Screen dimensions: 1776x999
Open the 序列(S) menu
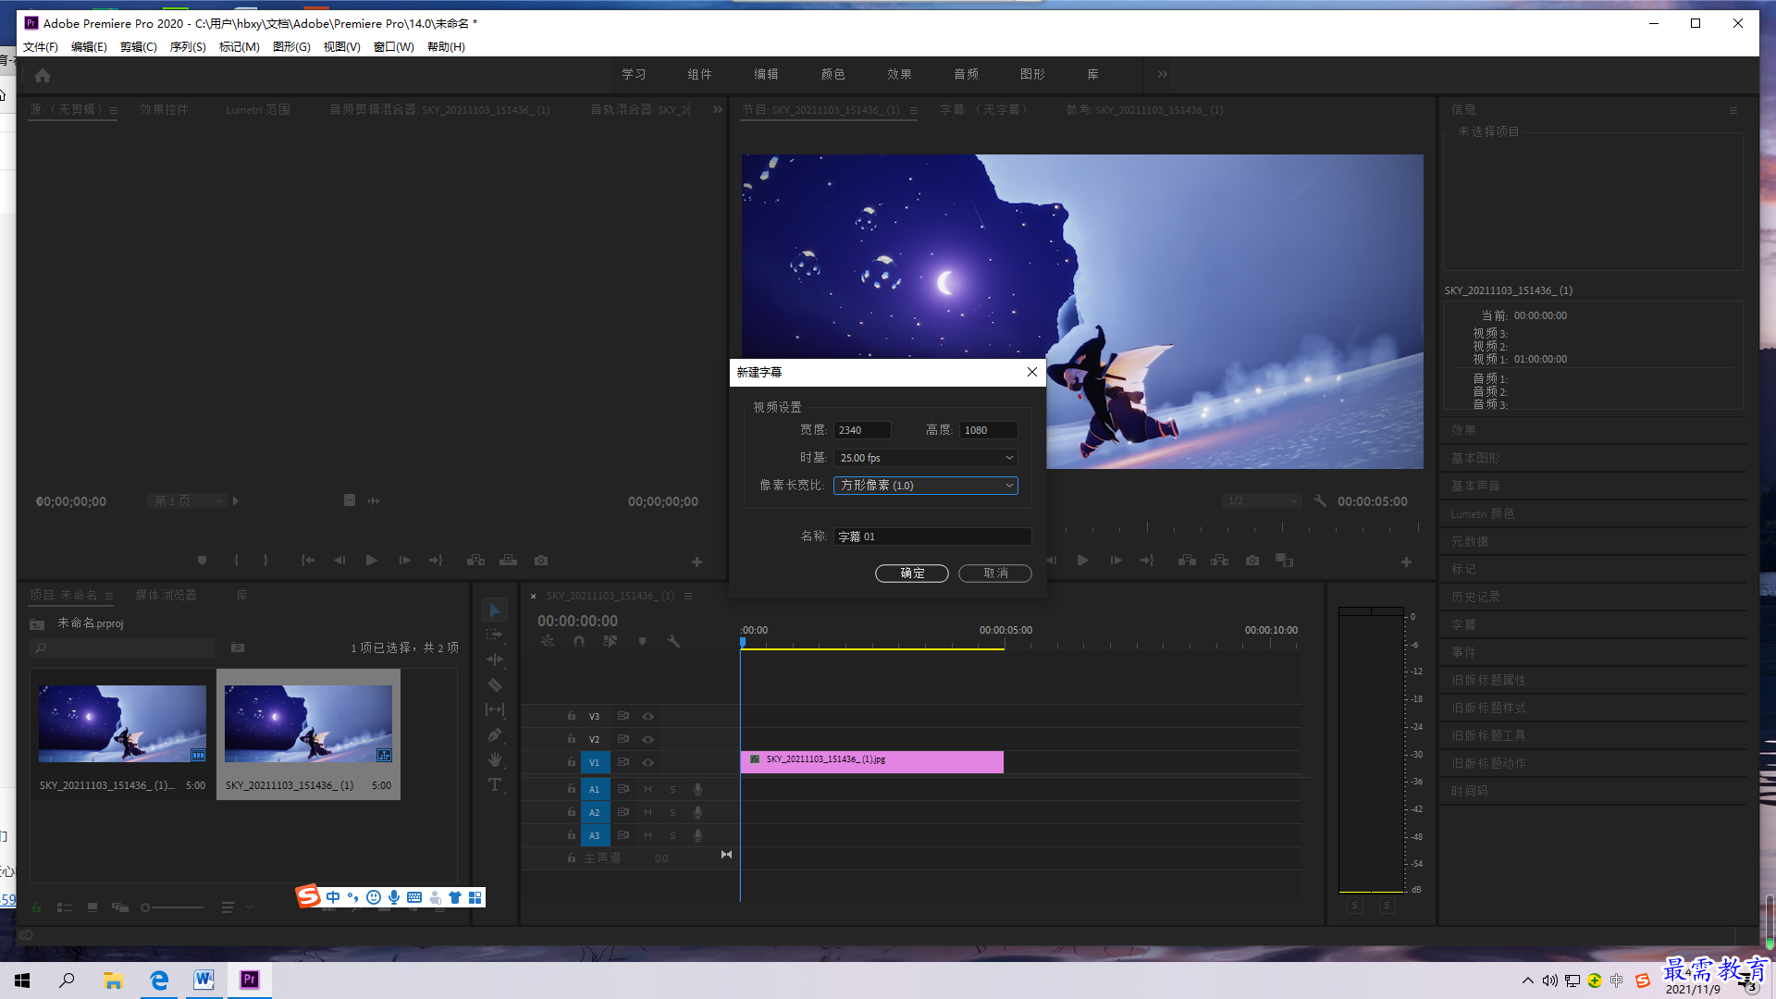tap(188, 47)
